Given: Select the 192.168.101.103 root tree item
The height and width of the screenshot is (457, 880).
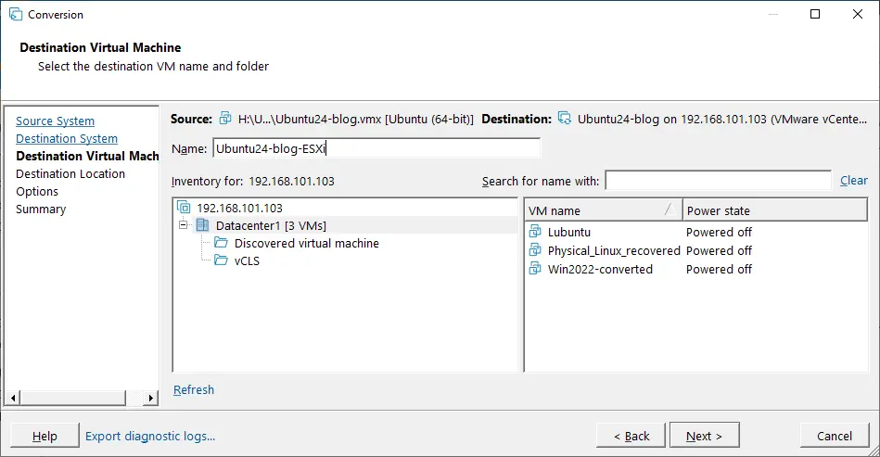Looking at the screenshot, I should click(x=239, y=208).
